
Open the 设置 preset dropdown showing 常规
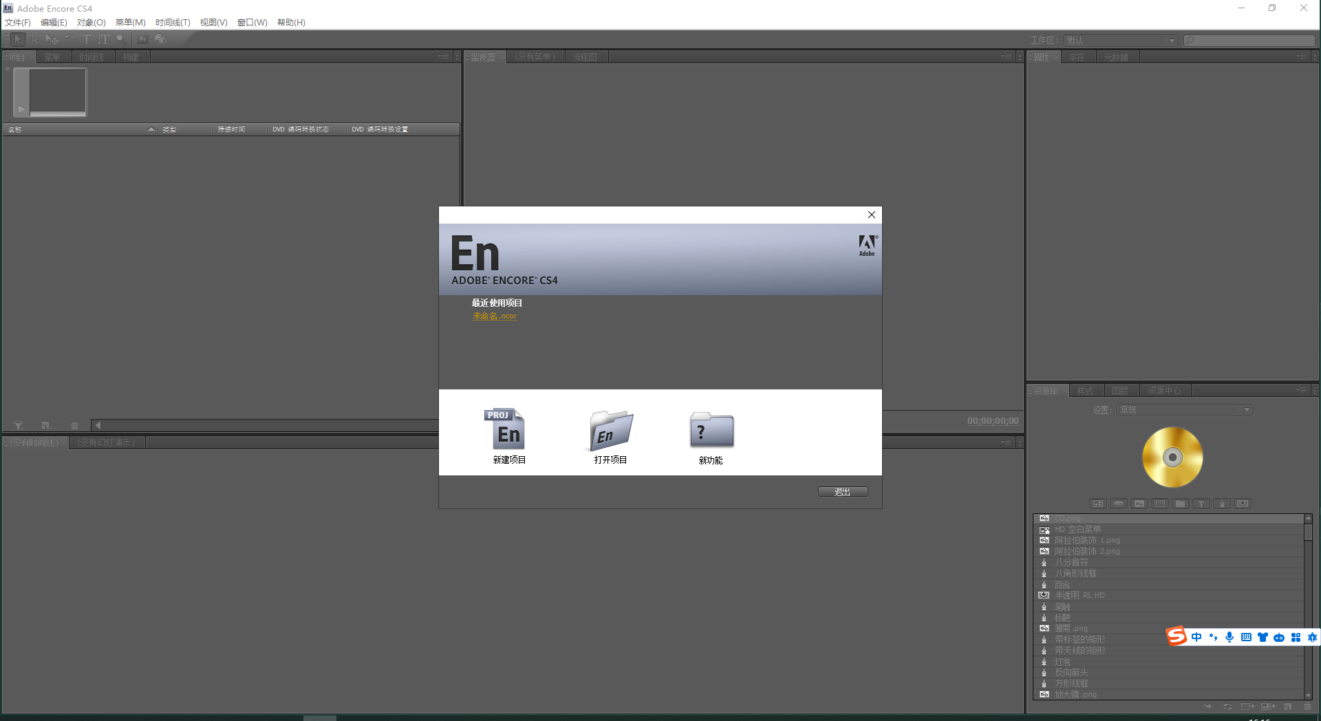(1183, 409)
